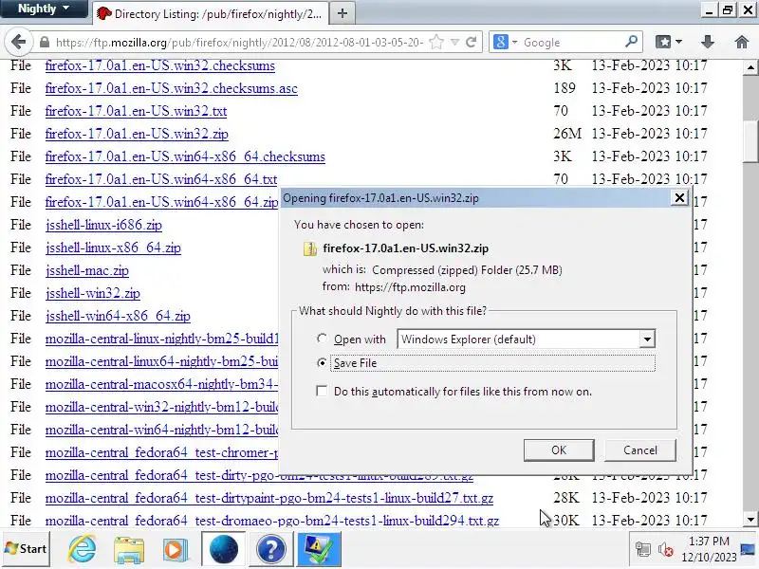This screenshot has width=759, height=569.
Task: Close the Opening firefox zip dialog
Action: pyautogui.click(x=679, y=197)
